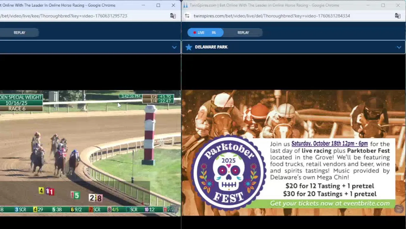Click the DELAWARE PARK track name
406x229 pixels.
tap(211, 47)
